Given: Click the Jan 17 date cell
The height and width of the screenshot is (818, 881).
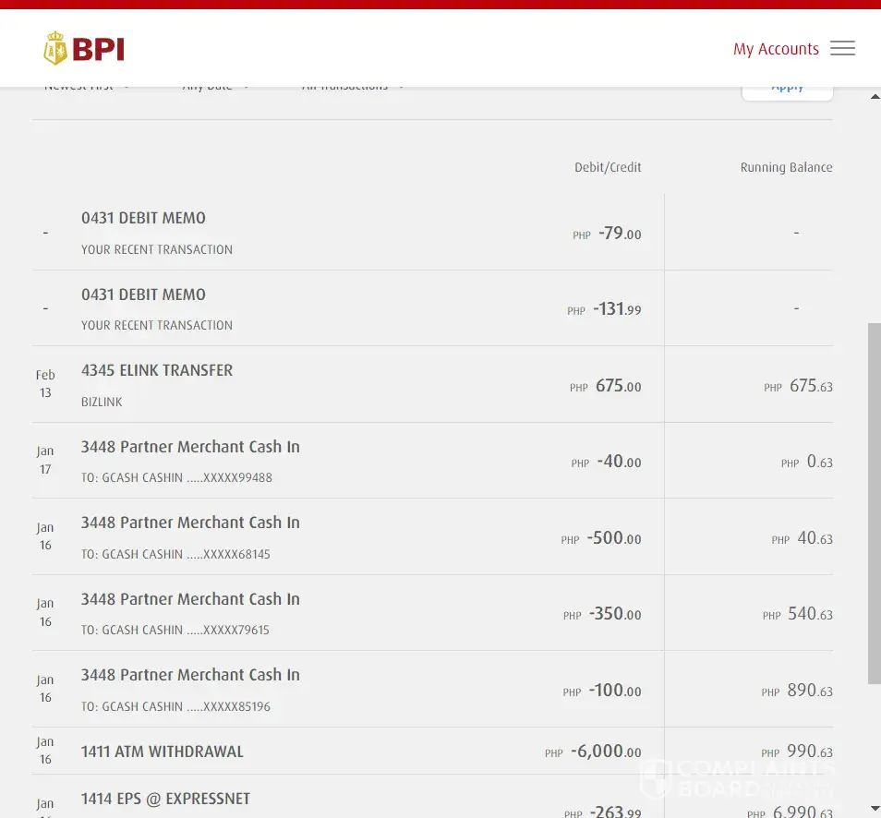Looking at the screenshot, I should (45, 460).
